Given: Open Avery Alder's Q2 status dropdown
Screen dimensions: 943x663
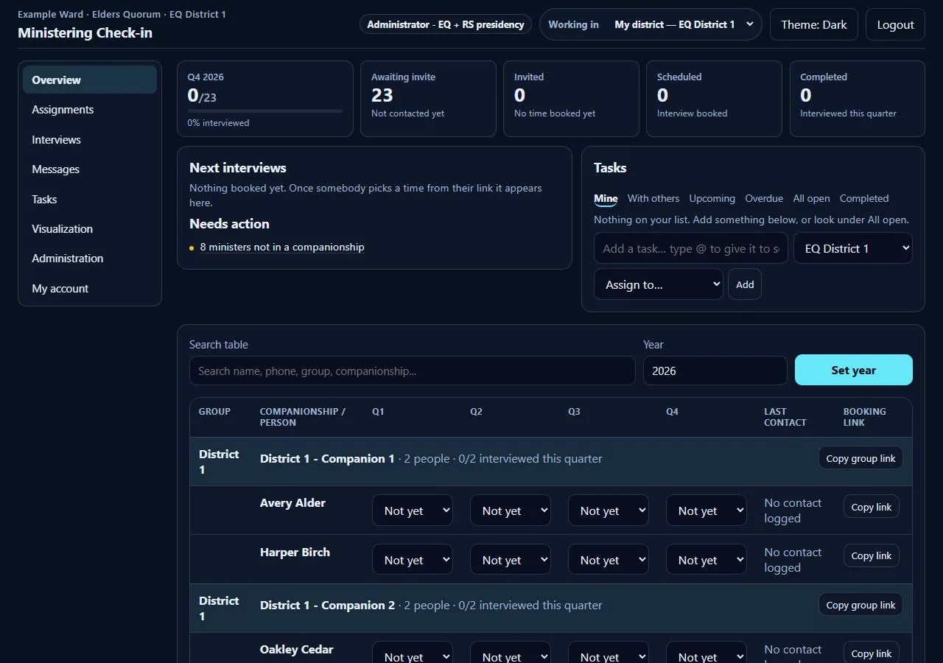Looking at the screenshot, I should coord(510,511).
